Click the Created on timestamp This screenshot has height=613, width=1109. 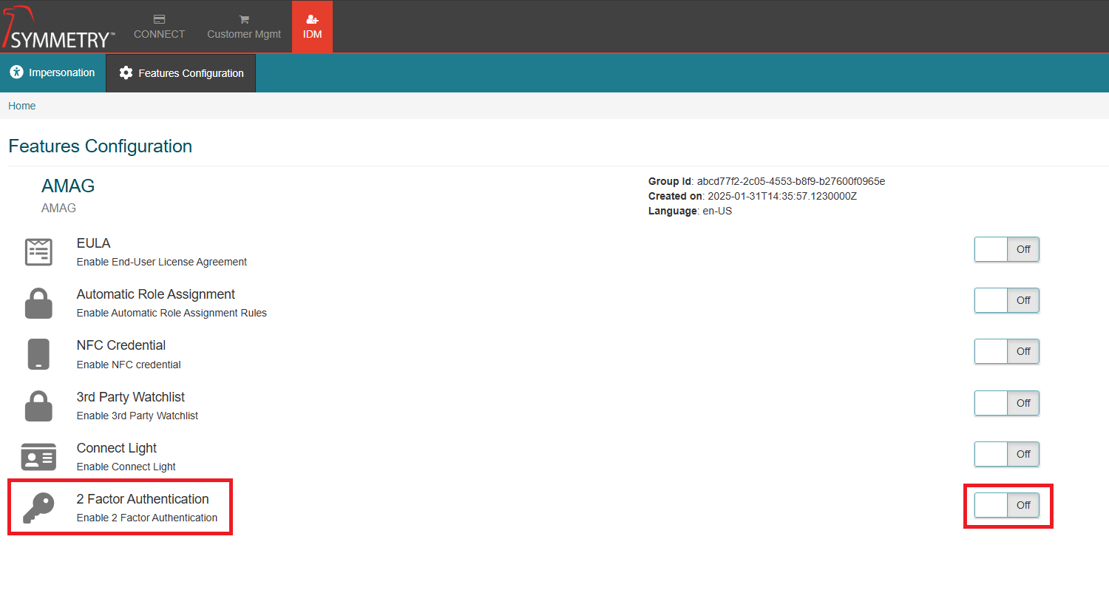point(782,196)
